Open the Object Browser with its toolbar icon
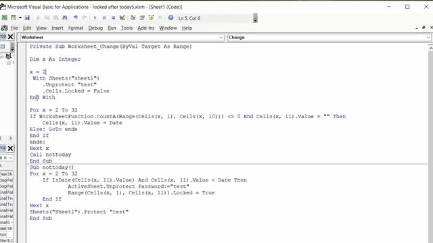Viewport: 433px width, 243px height. tap(151, 18)
